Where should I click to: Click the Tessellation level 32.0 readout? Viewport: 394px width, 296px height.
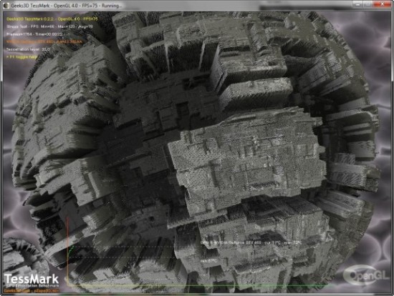28,49
